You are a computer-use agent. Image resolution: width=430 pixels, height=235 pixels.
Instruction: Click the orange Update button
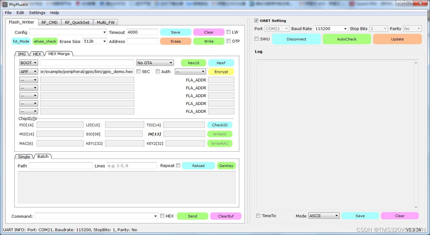click(397, 39)
